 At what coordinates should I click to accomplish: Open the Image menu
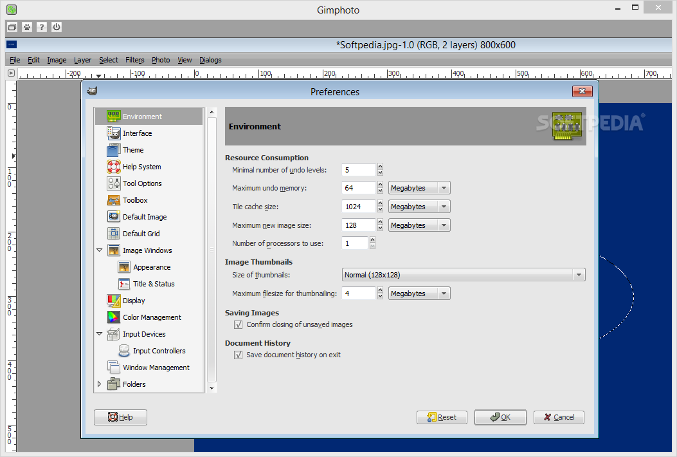[57, 60]
